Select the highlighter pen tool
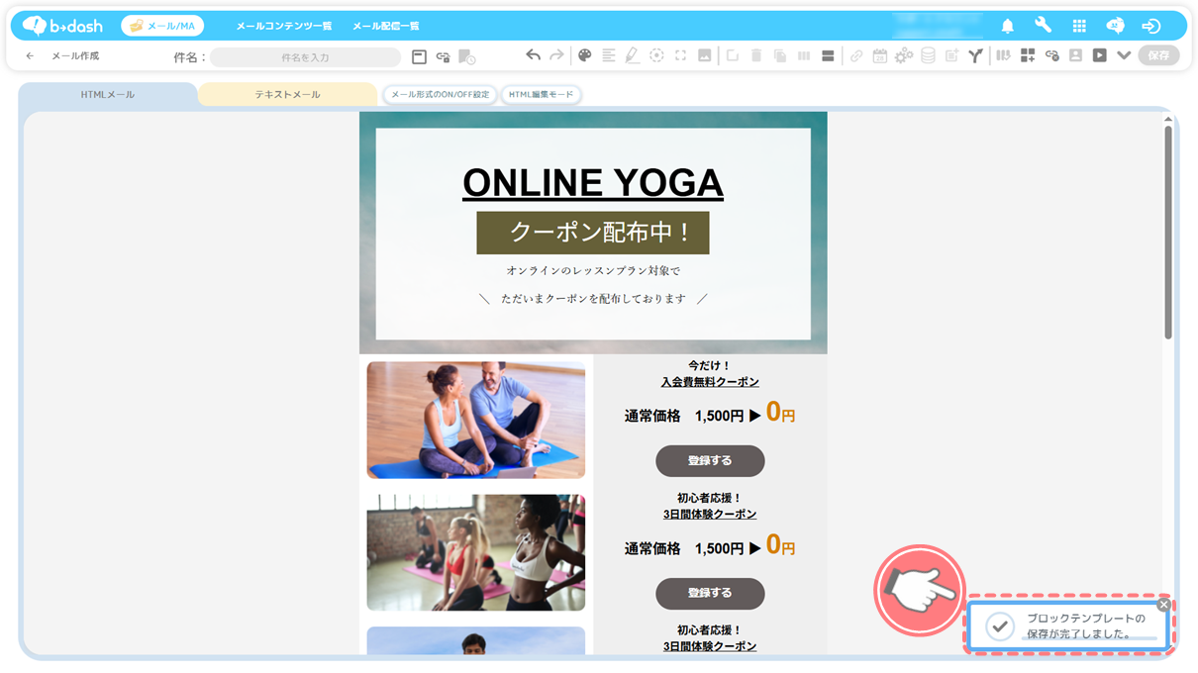 pyautogui.click(x=633, y=55)
